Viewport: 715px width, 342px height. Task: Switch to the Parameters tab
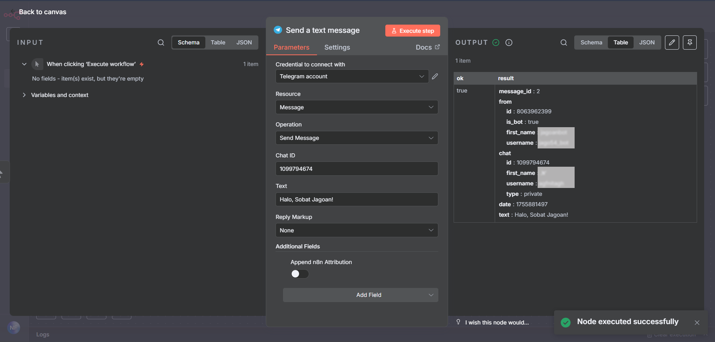tap(291, 47)
